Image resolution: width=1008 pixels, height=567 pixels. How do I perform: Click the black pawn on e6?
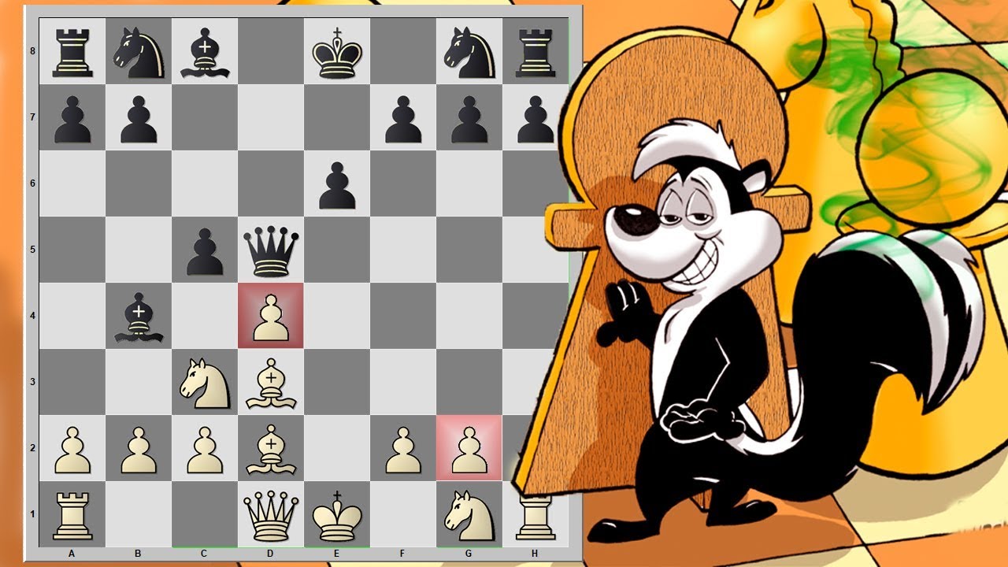pos(337,184)
